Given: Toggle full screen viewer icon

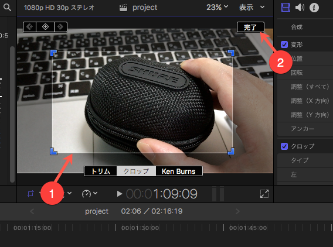Looking at the screenshot, I should point(264,194).
